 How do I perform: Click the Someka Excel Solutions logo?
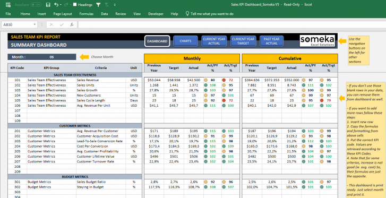pyautogui.click(x=318, y=41)
